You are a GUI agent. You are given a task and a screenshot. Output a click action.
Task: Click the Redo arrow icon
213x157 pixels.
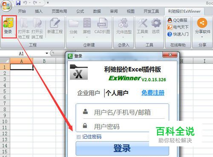(x=35, y=3)
